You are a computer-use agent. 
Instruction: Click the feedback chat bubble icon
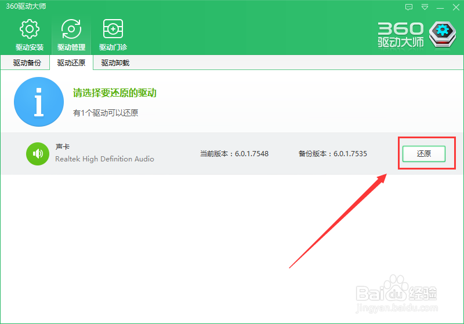(409, 7)
